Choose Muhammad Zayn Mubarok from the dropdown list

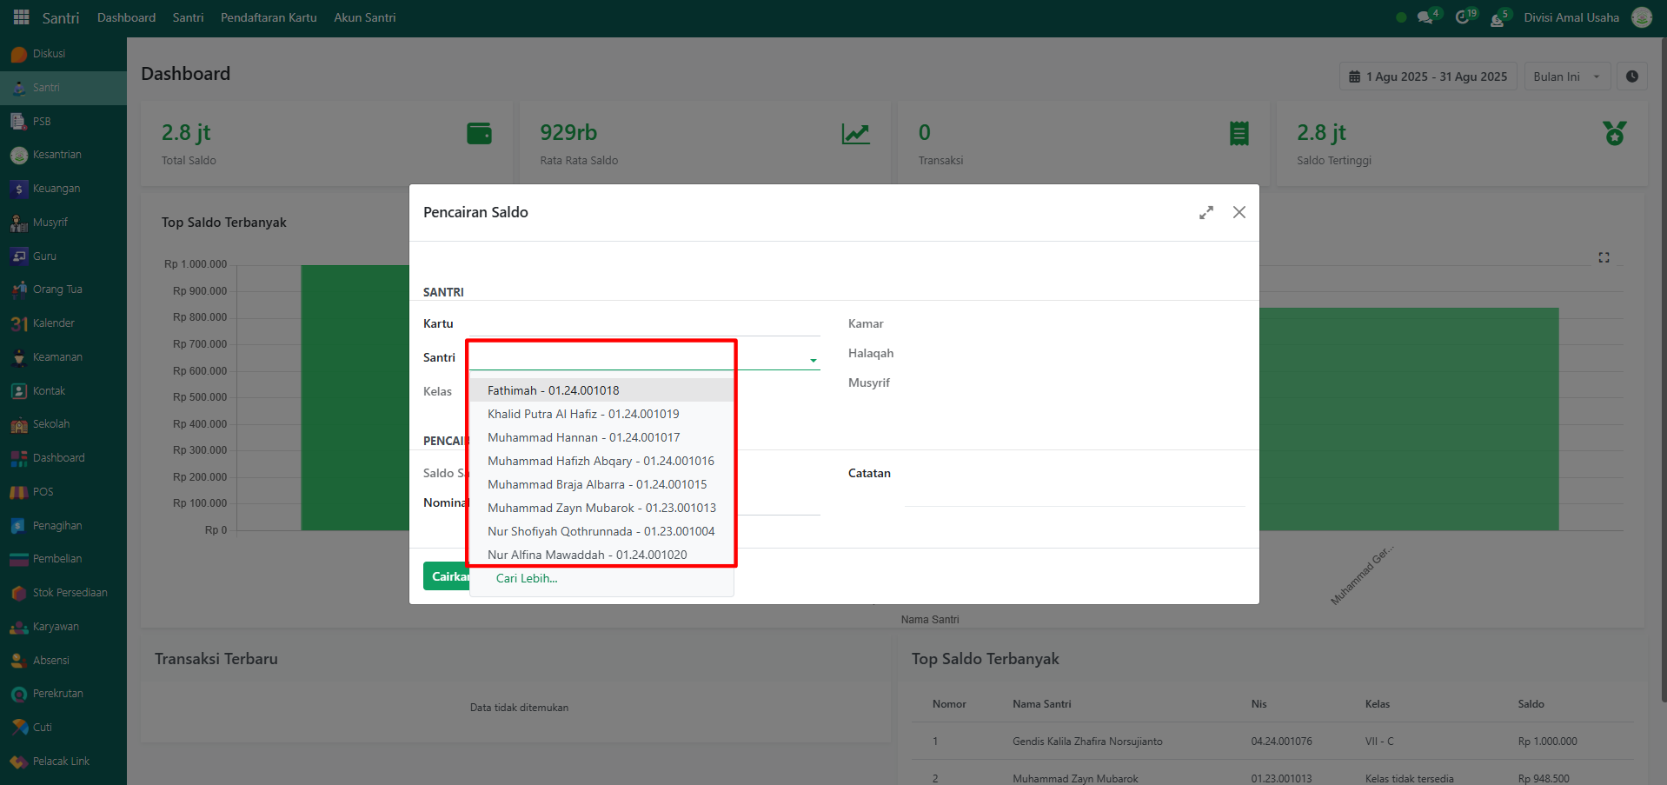click(x=601, y=508)
